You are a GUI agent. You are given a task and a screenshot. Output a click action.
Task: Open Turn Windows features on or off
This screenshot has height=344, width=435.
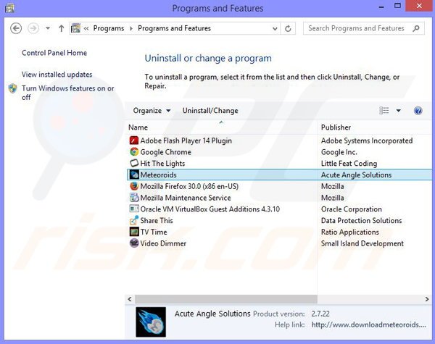tap(67, 93)
